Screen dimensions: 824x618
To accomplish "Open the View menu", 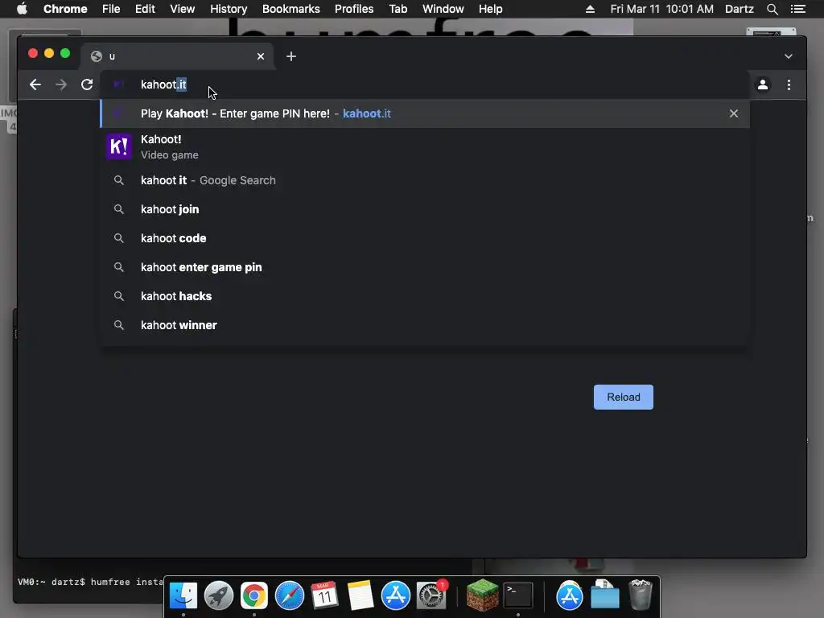I will [183, 9].
